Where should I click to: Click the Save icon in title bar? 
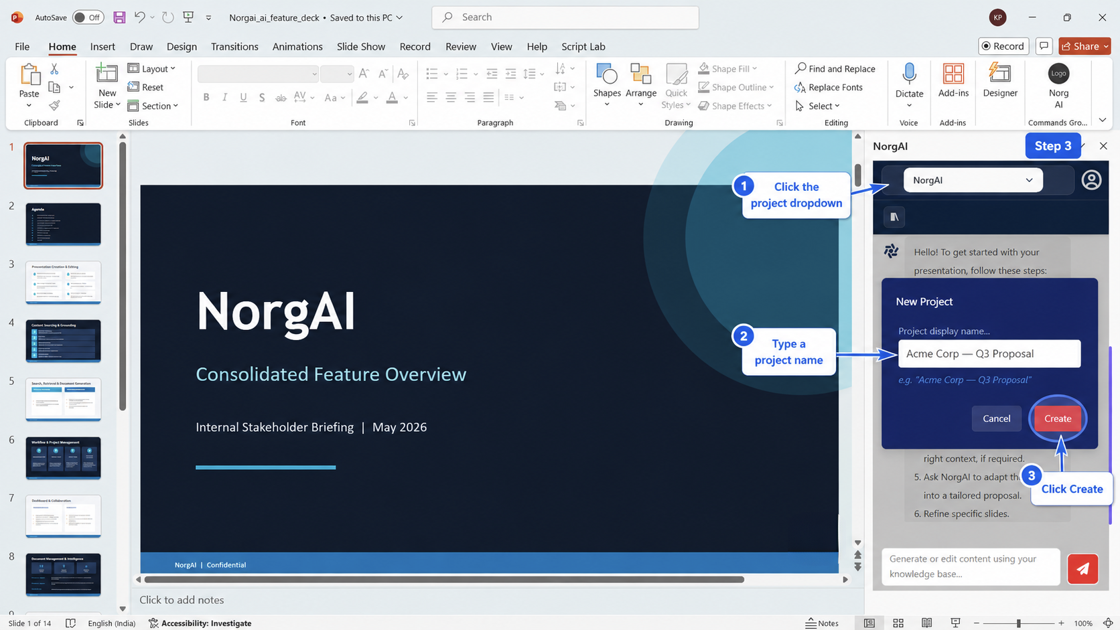119,17
